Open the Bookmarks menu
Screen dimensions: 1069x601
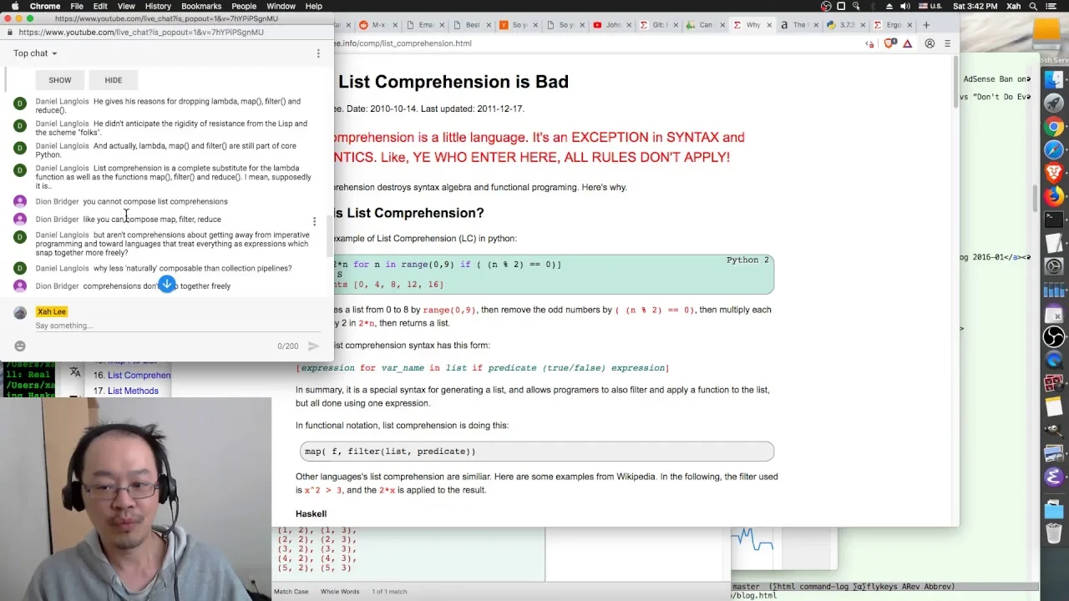(201, 6)
